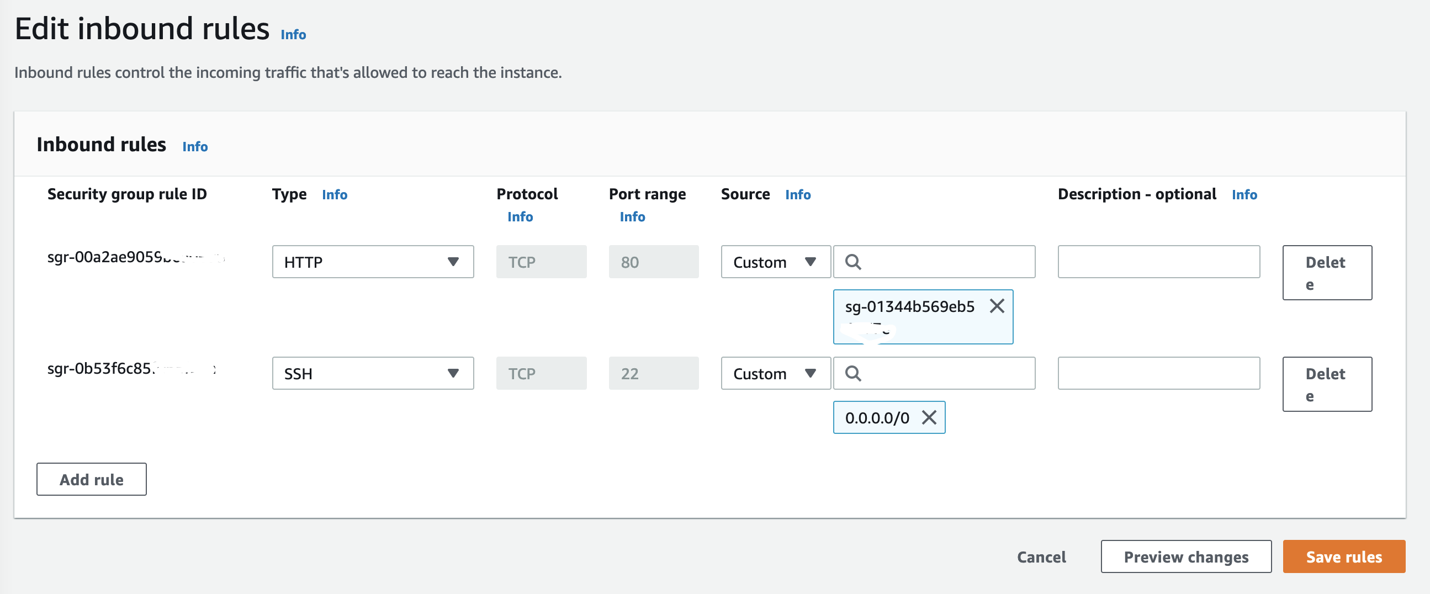Click search icon in HTTP rule source

[x=852, y=262]
